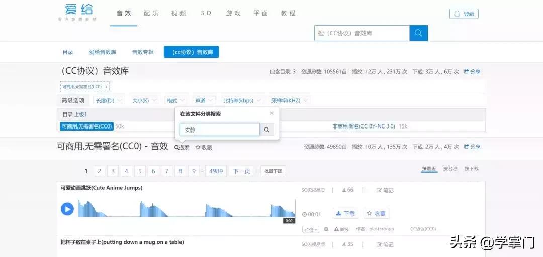Jump to last page 4989
Screen dimensions: 543x257
216,171
